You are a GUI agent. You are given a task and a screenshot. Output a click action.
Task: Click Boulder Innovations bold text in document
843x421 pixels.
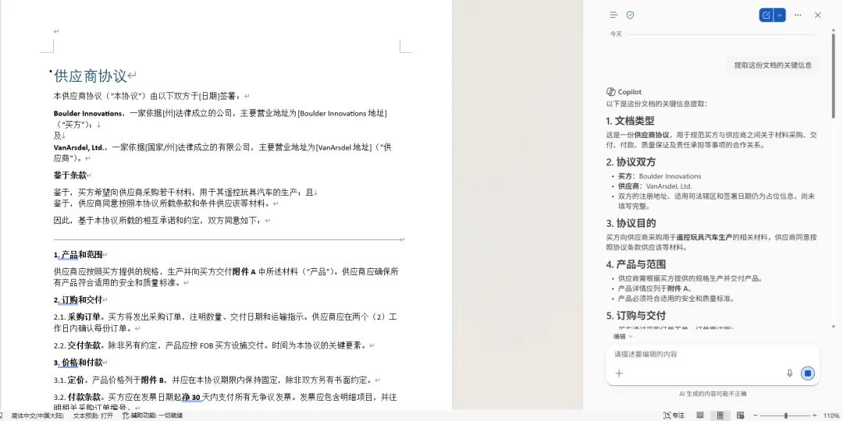[x=88, y=113]
